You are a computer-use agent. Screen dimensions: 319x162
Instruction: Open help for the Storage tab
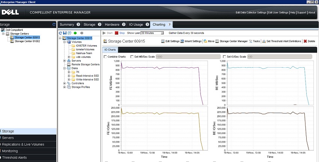click(x=99, y=25)
